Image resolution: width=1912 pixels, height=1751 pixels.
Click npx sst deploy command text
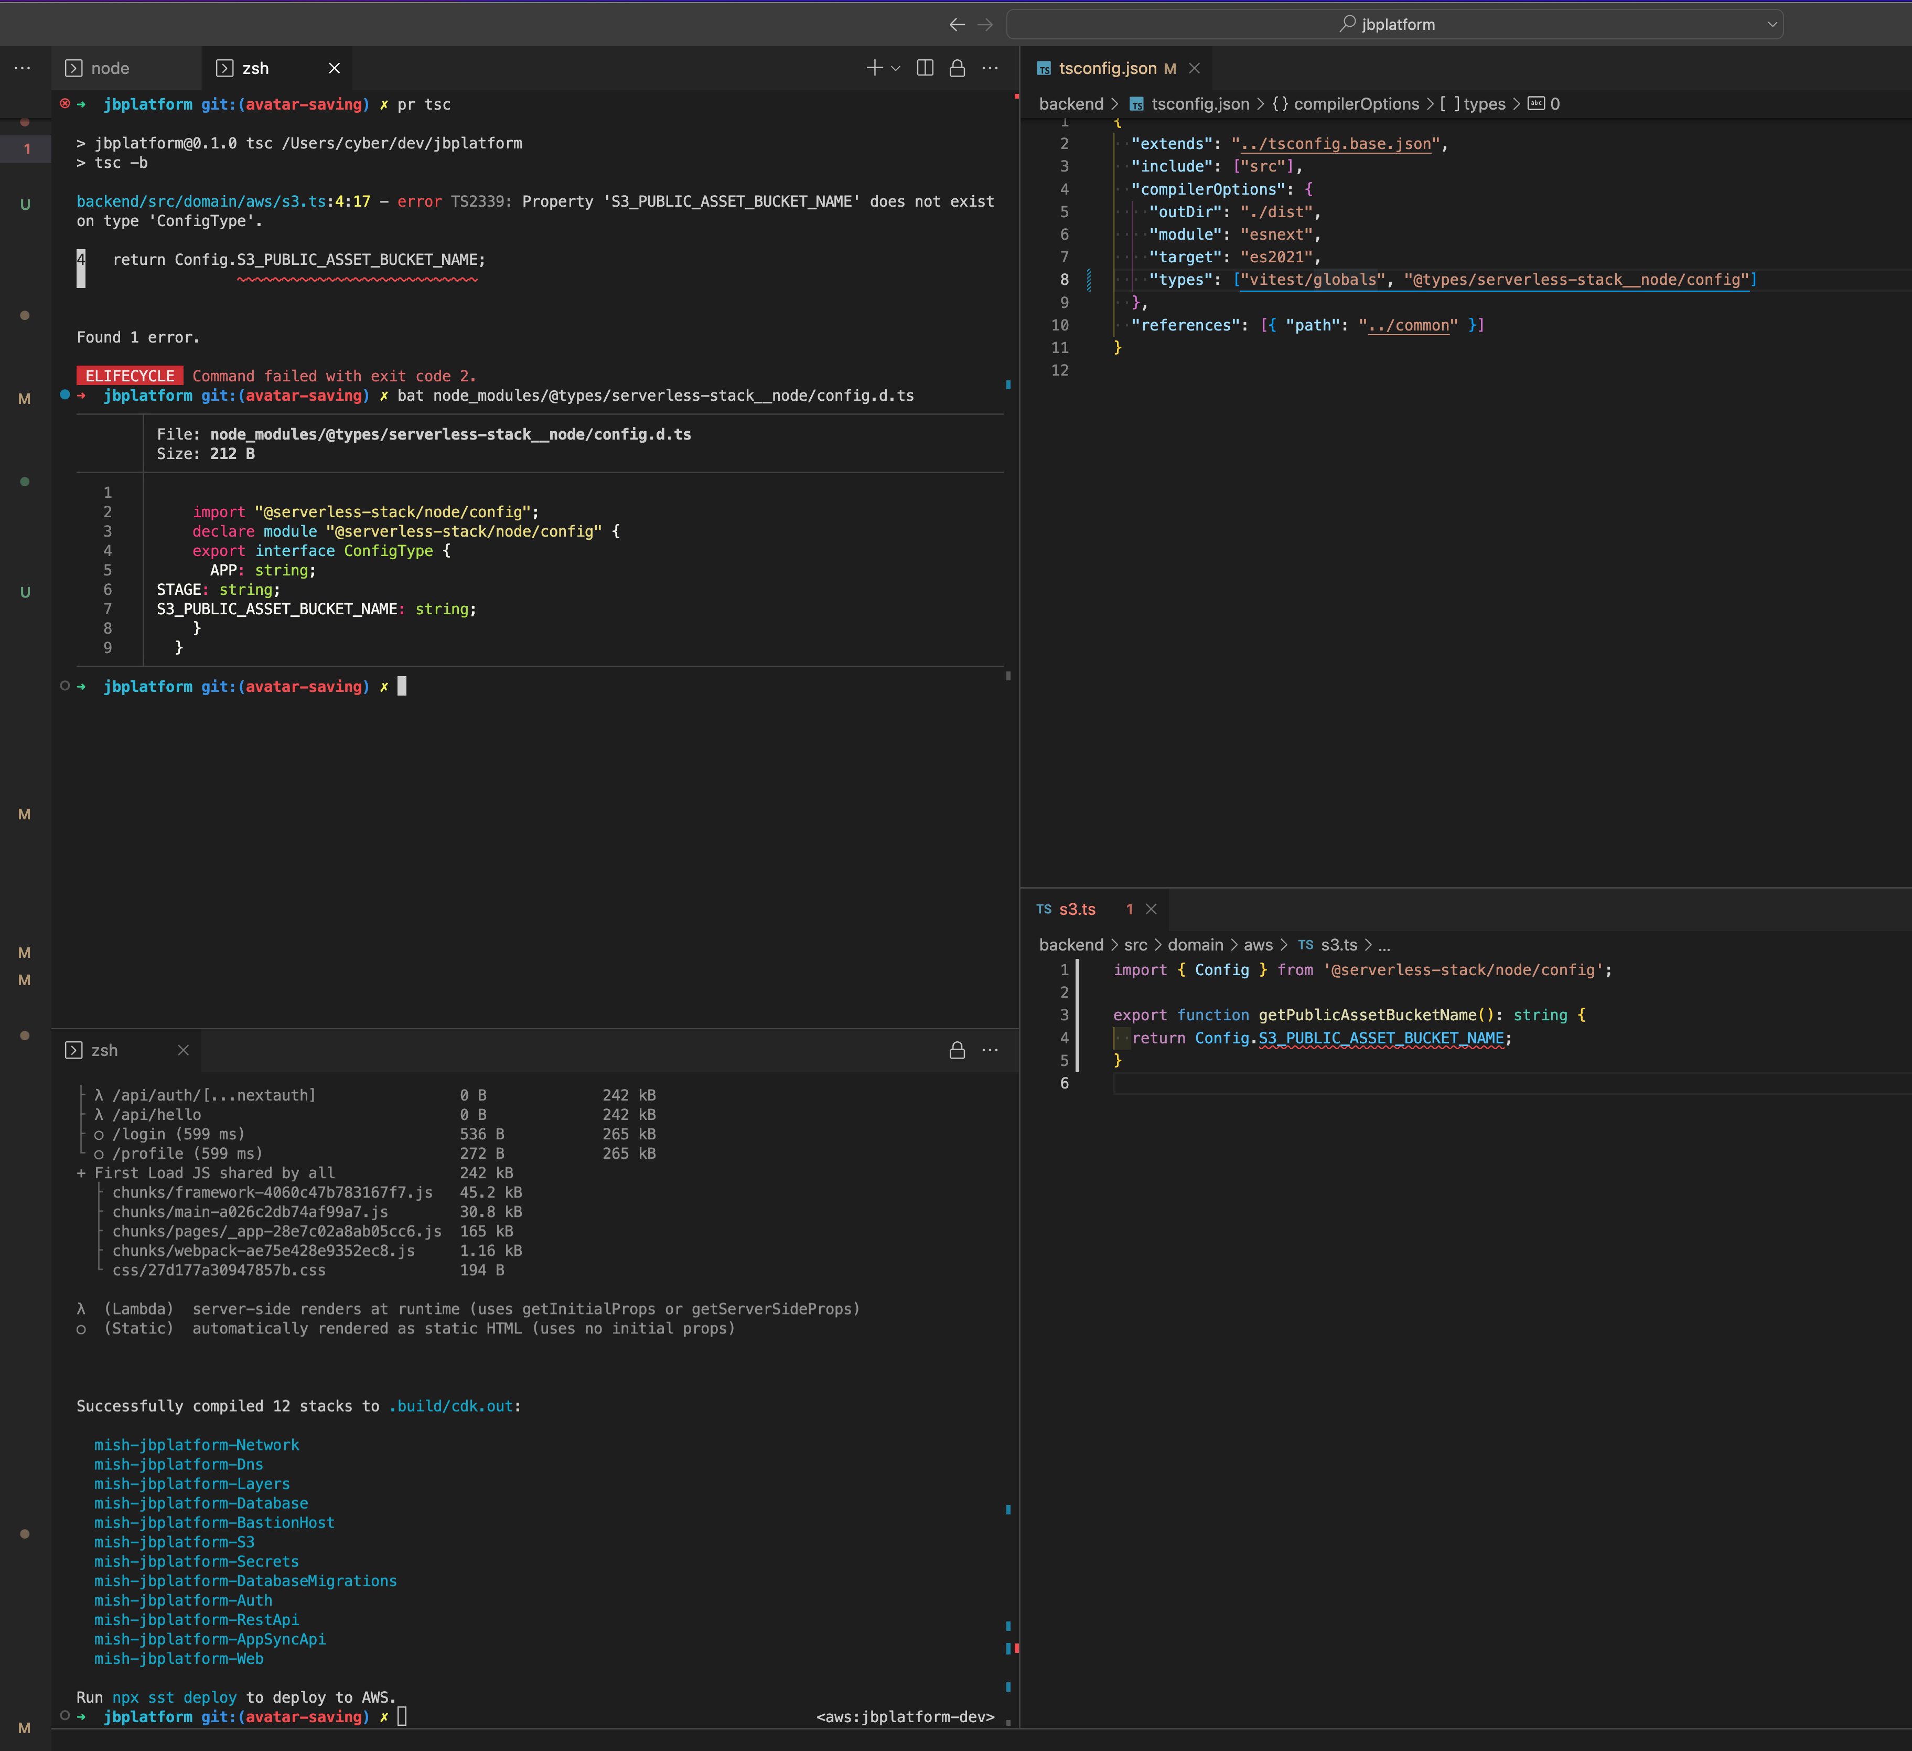(x=175, y=1698)
